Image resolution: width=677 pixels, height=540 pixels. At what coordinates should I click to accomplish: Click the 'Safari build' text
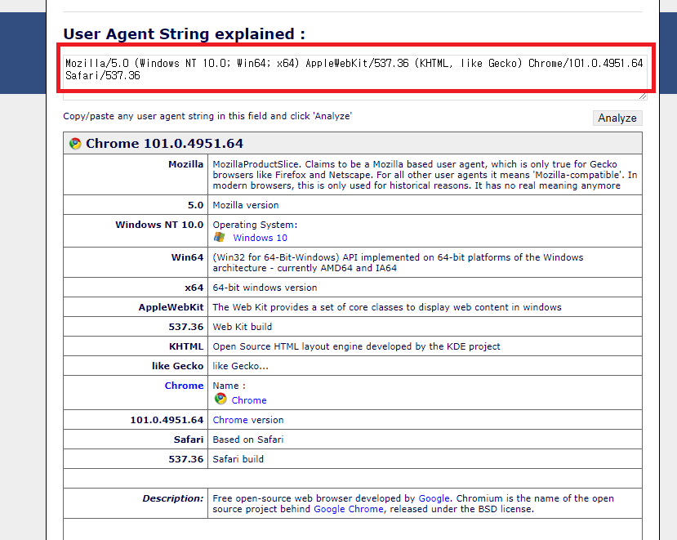(x=238, y=459)
